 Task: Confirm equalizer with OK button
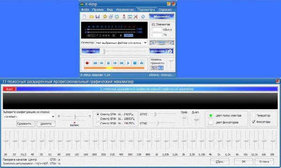244,161
